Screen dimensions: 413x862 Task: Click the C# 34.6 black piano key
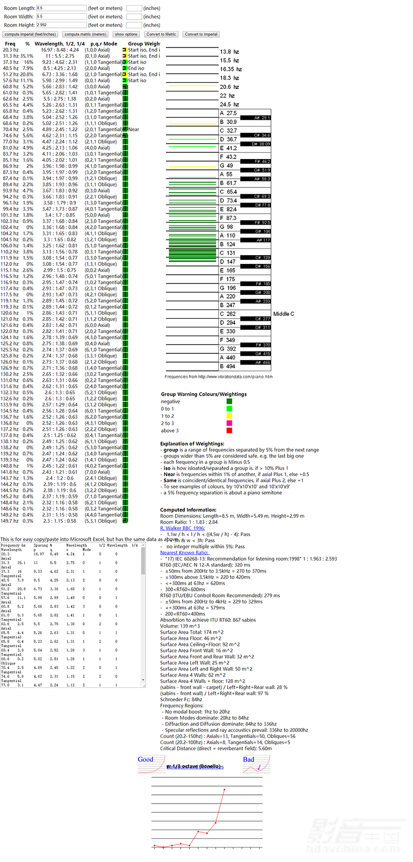click(x=256, y=135)
